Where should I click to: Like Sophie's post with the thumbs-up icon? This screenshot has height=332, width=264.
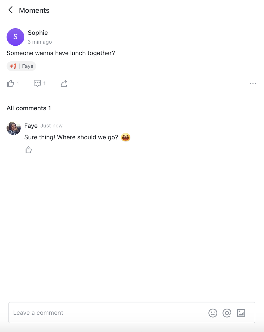point(11,83)
